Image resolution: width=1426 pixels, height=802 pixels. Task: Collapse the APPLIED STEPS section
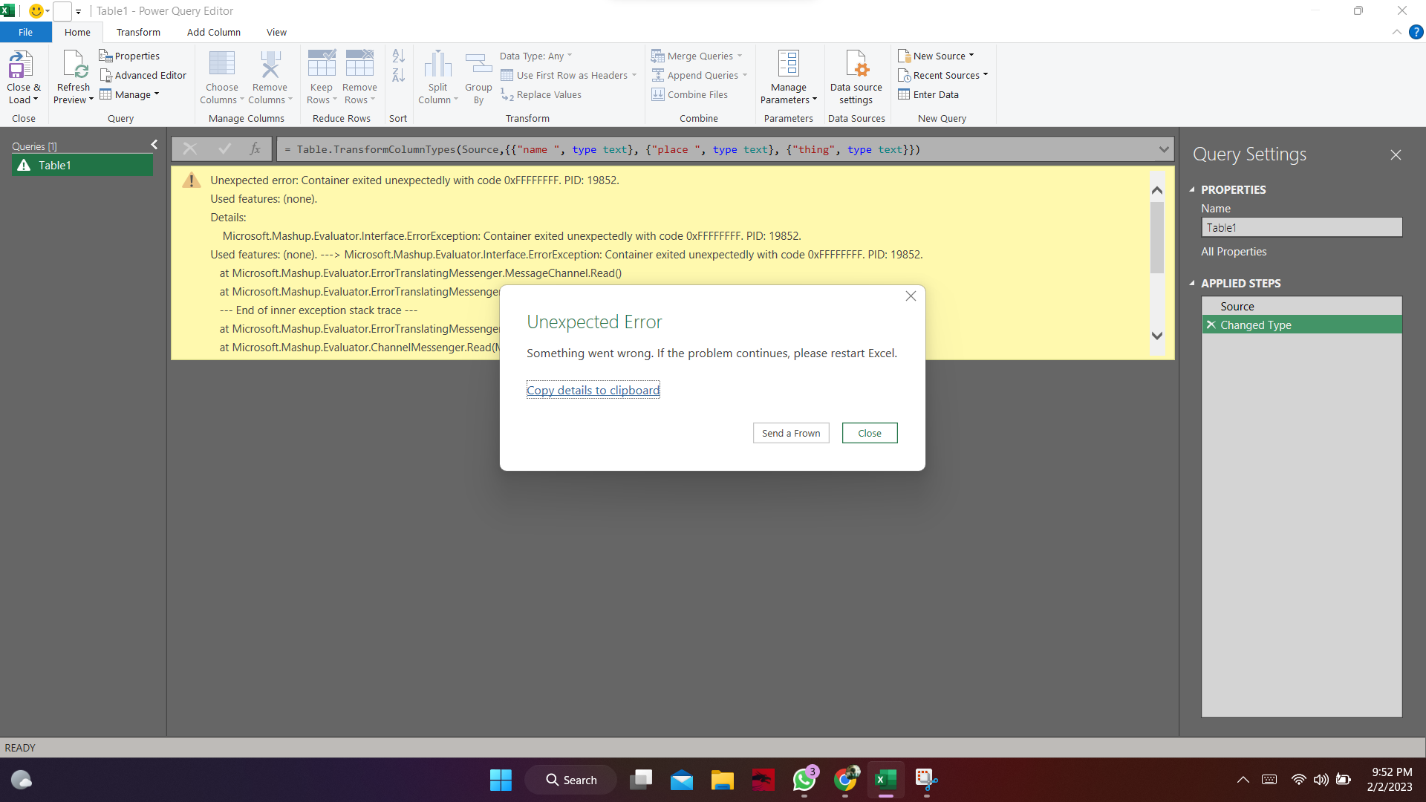(1193, 283)
